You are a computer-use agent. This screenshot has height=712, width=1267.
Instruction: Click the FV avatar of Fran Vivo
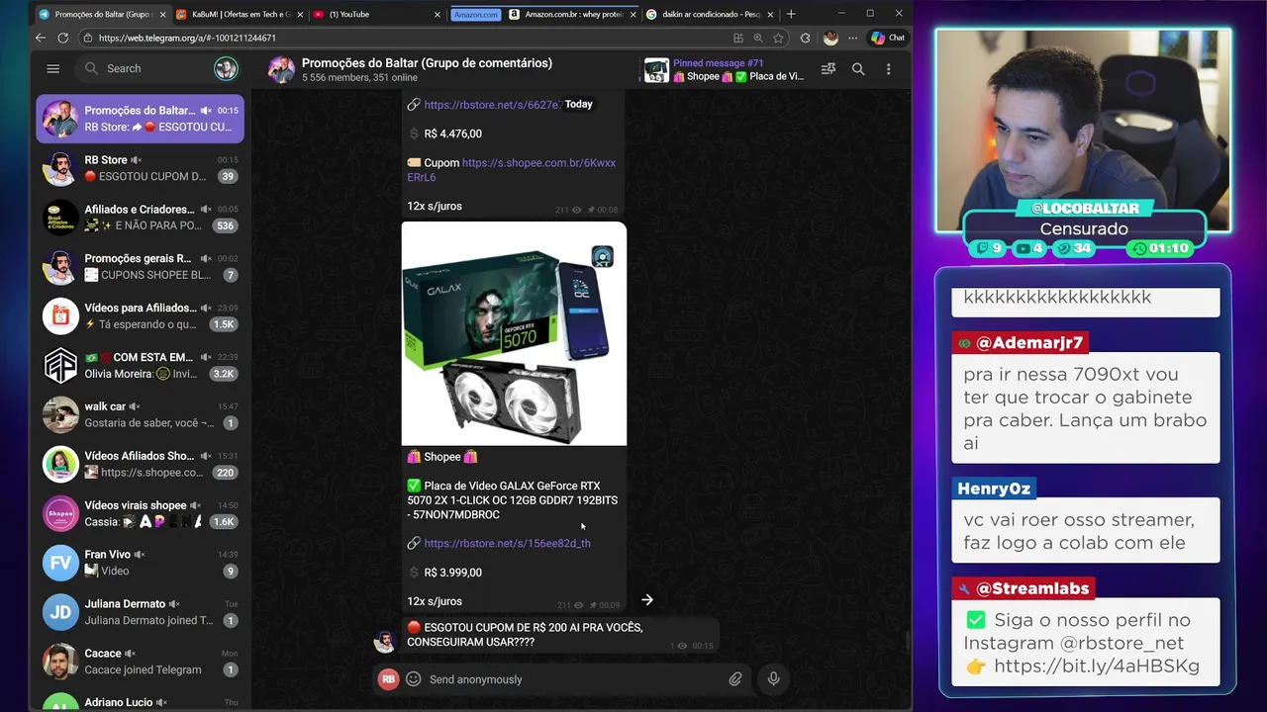60,563
